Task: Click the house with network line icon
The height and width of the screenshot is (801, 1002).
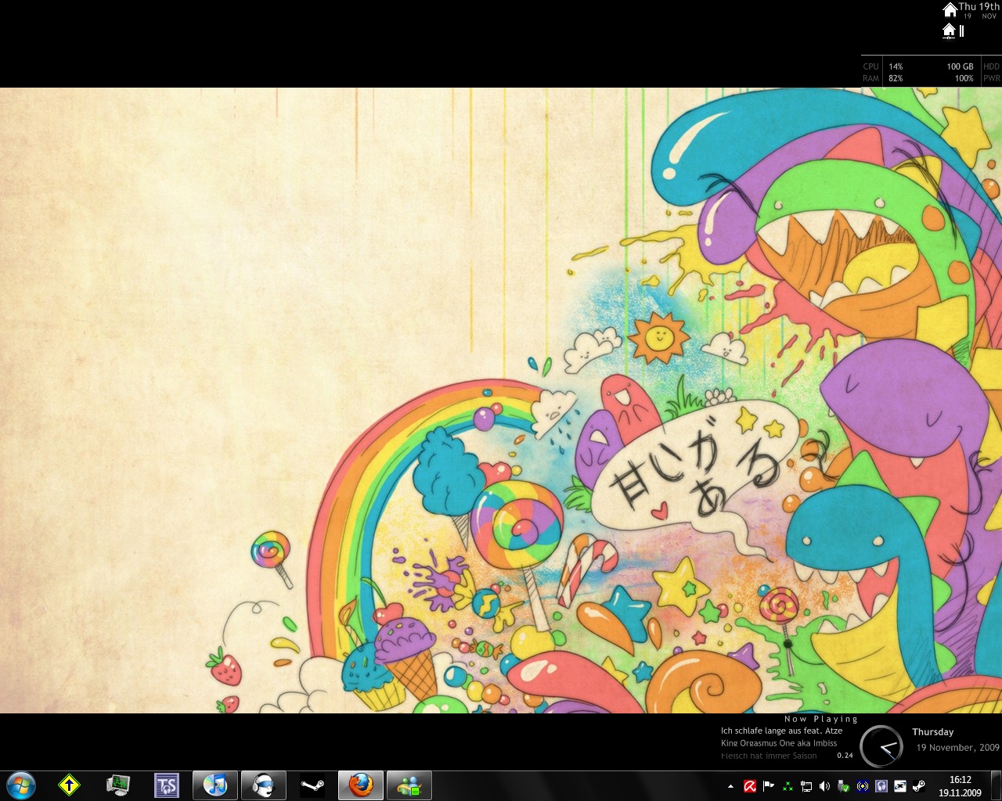Action: 949,31
